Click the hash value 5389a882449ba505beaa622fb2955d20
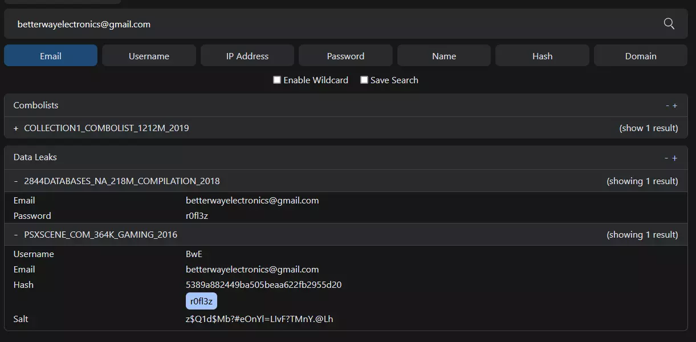This screenshot has height=342, width=696. click(x=263, y=284)
